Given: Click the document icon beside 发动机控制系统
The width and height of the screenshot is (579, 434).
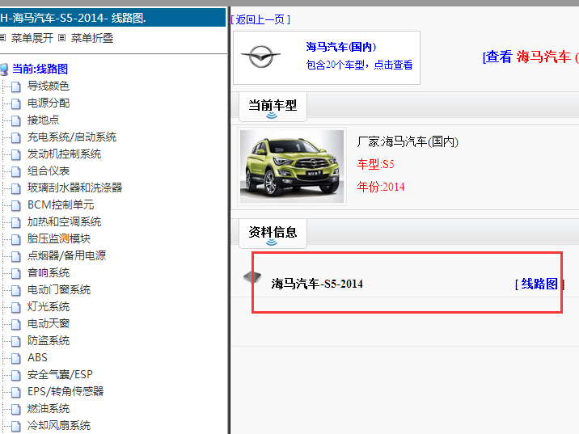Looking at the screenshot, I should coord(16,154).
